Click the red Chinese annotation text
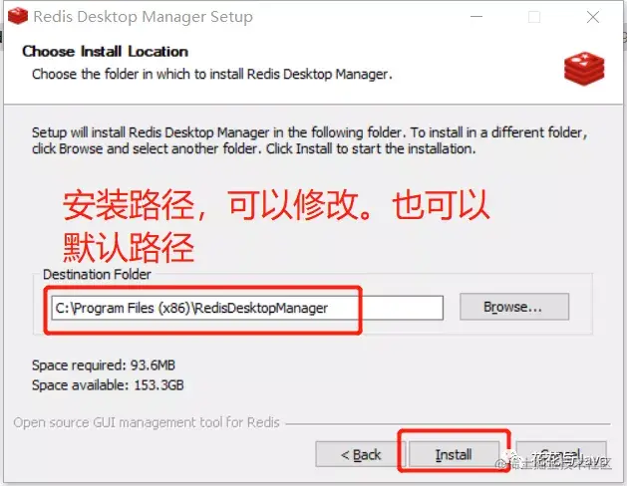This screenshot has height=486, width=627. (276, 226)
